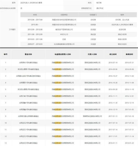Click 分析部 in the 百度 row
138x146 pixels.
click(93, 39)
